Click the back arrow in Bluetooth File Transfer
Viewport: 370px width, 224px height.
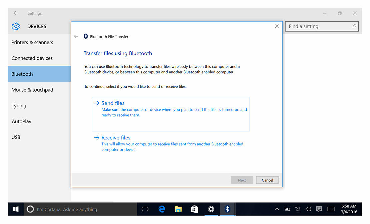76,36
